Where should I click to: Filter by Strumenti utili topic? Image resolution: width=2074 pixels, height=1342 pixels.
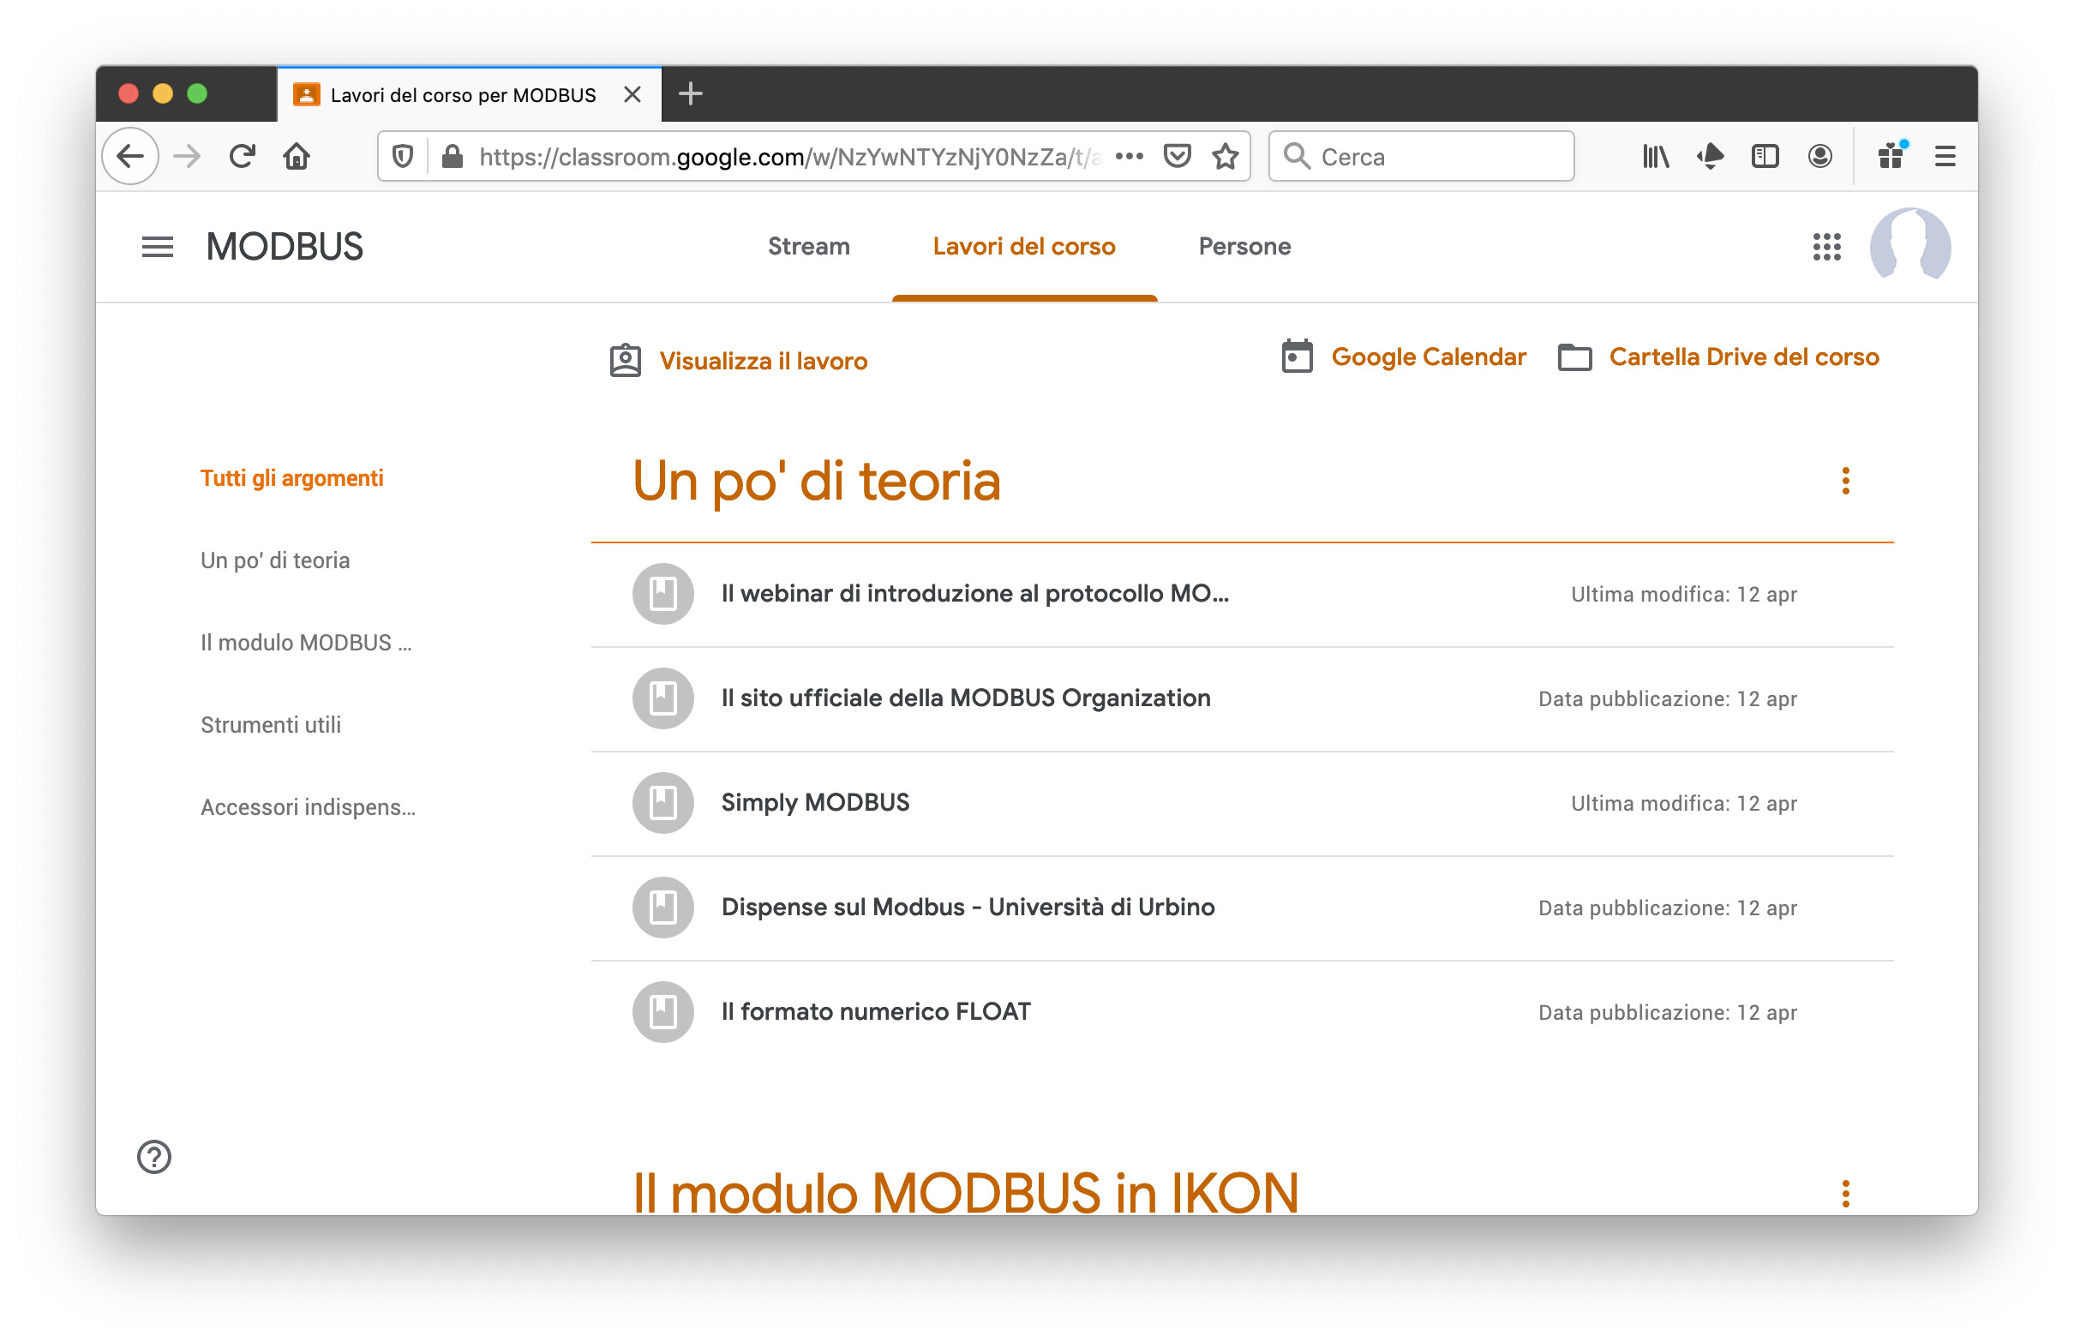pos(271,725)
